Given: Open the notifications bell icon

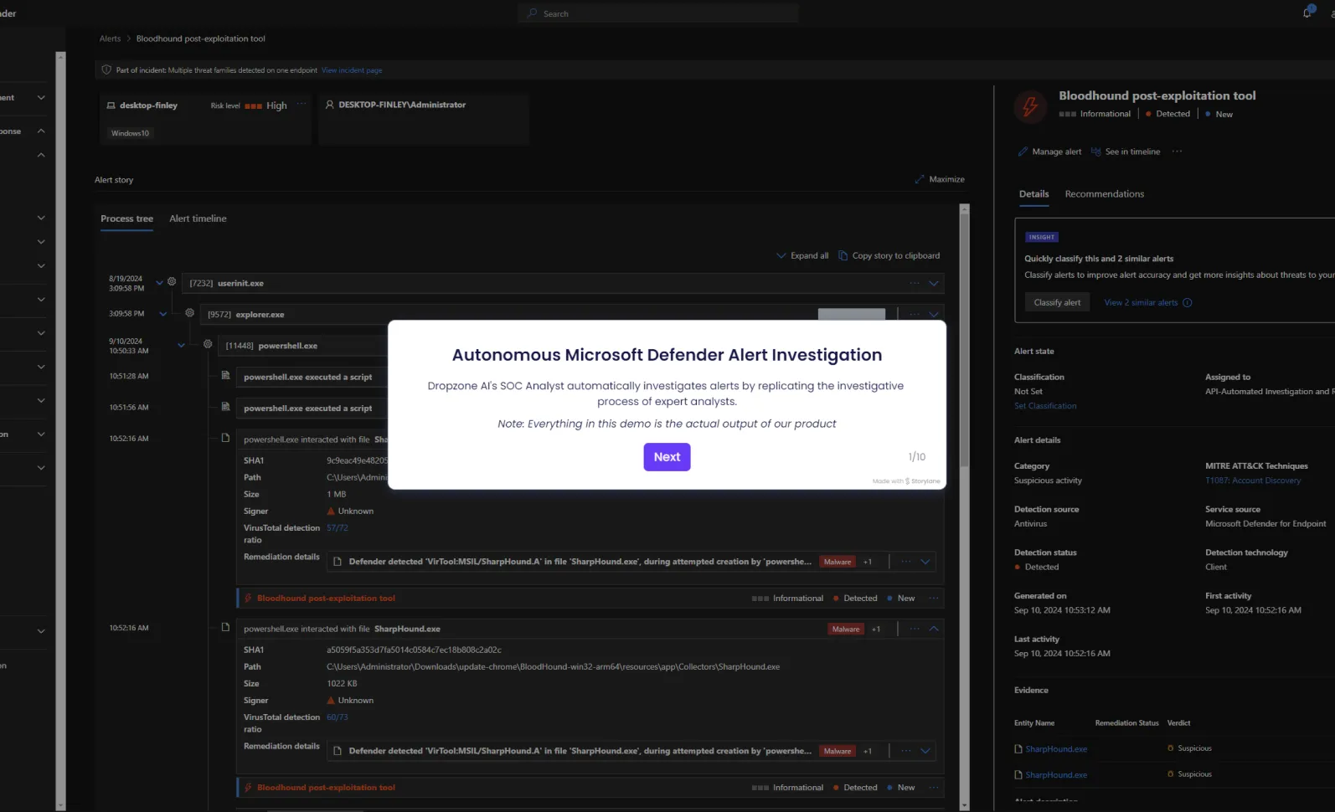Looking at the screenshot, I should click(1307, 13).
